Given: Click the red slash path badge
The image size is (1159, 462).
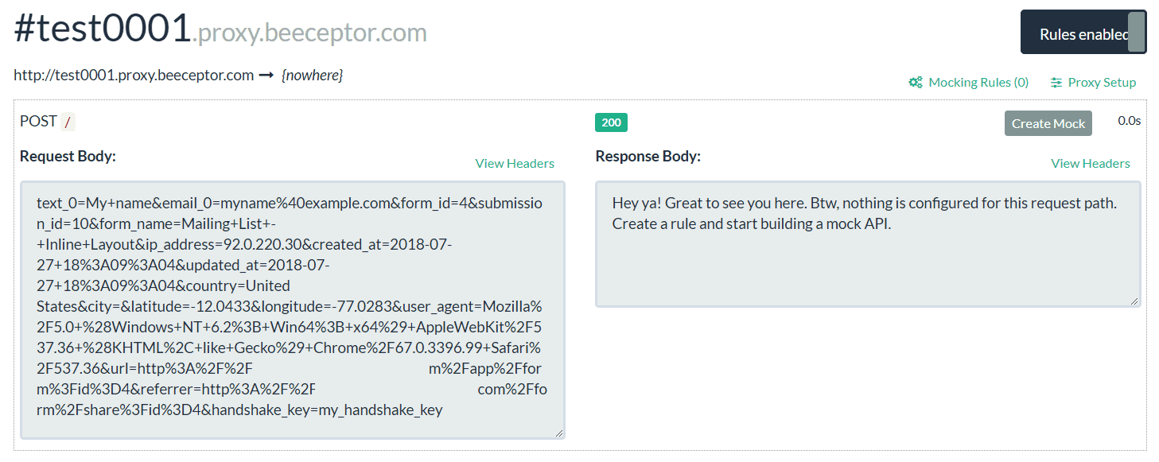Looking at the screenshot, I should pyautogui.click(x=68, y=122).
